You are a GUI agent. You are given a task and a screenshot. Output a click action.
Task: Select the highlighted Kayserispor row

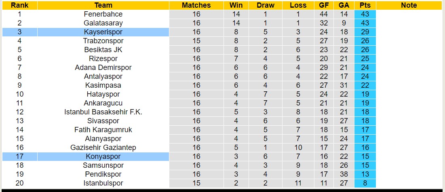tap(103, 32)
